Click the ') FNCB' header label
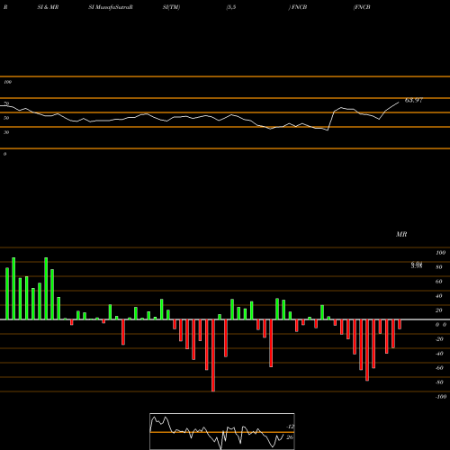Image resolution: width=450 pixels, height=450 pixels. (x=298, y=7)
